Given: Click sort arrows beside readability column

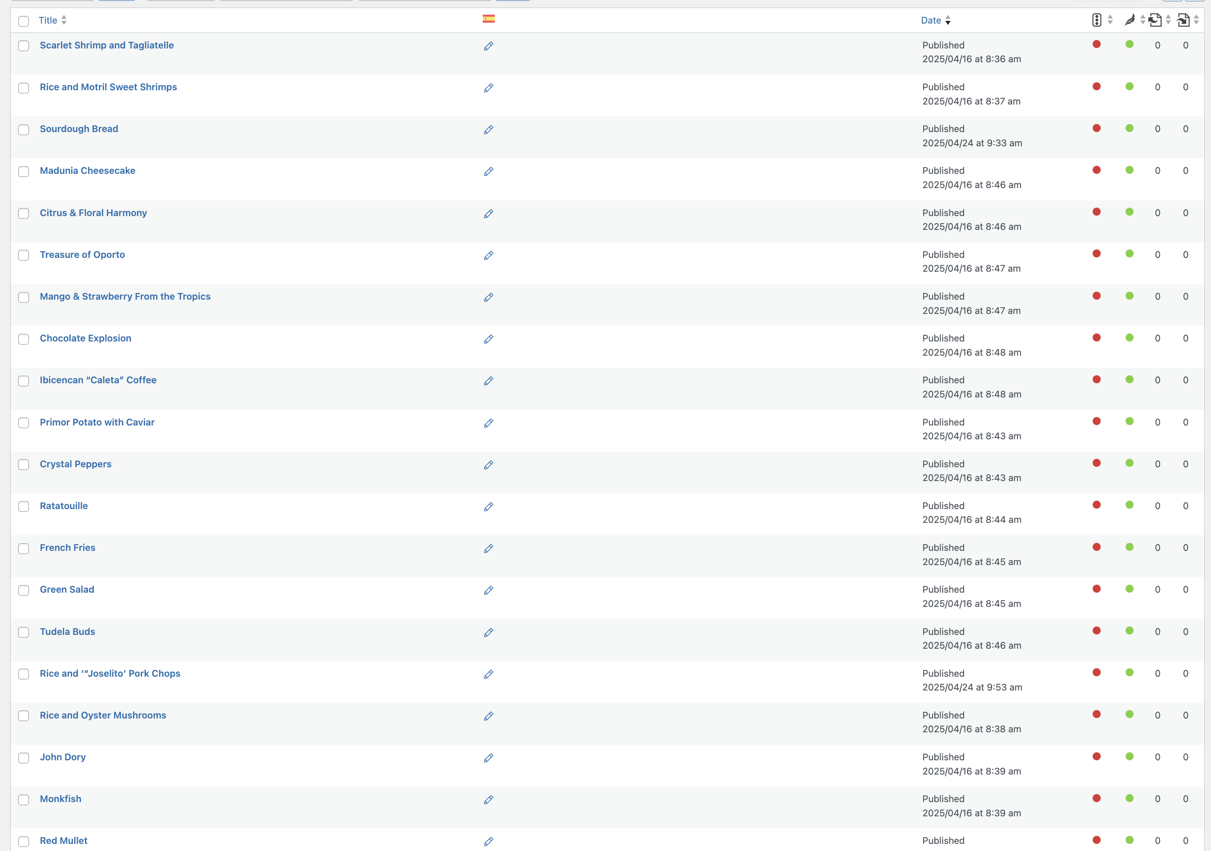Looking at the screenshot, I should (x=1142, y=20).
